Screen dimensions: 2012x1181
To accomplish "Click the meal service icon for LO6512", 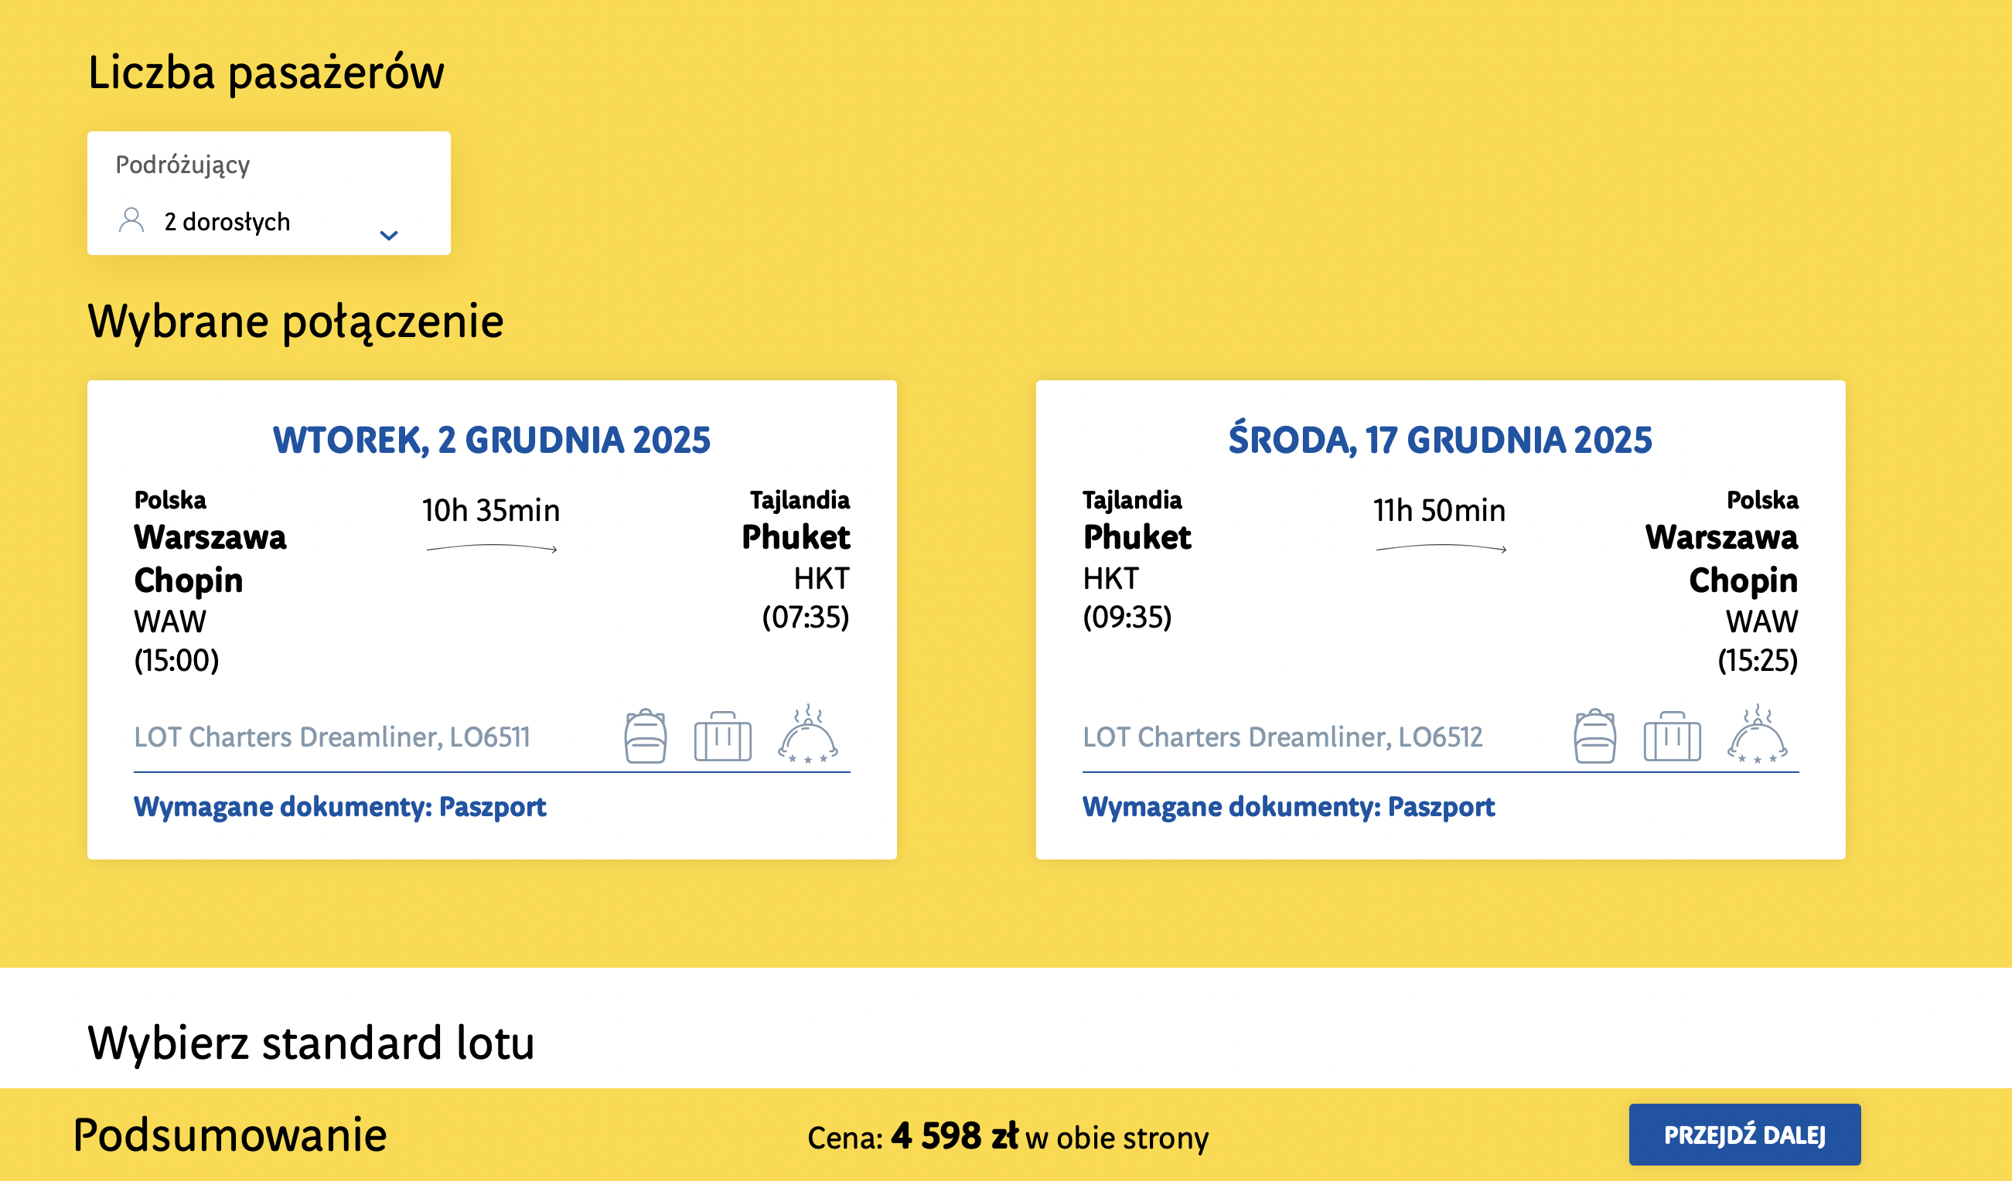I will coord(1757,734).
